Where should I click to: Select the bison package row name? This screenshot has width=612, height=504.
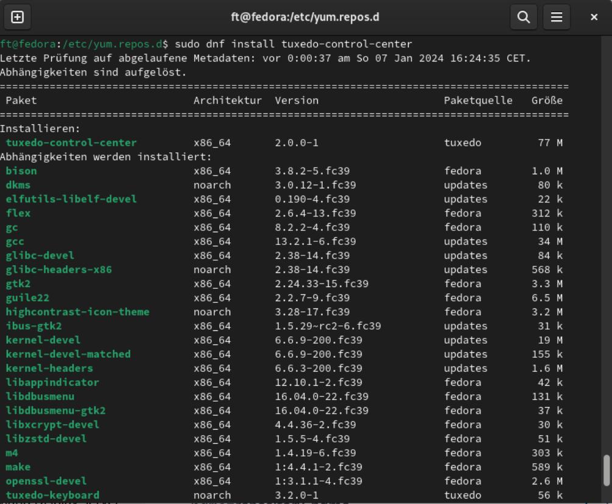tap(21, 171)
